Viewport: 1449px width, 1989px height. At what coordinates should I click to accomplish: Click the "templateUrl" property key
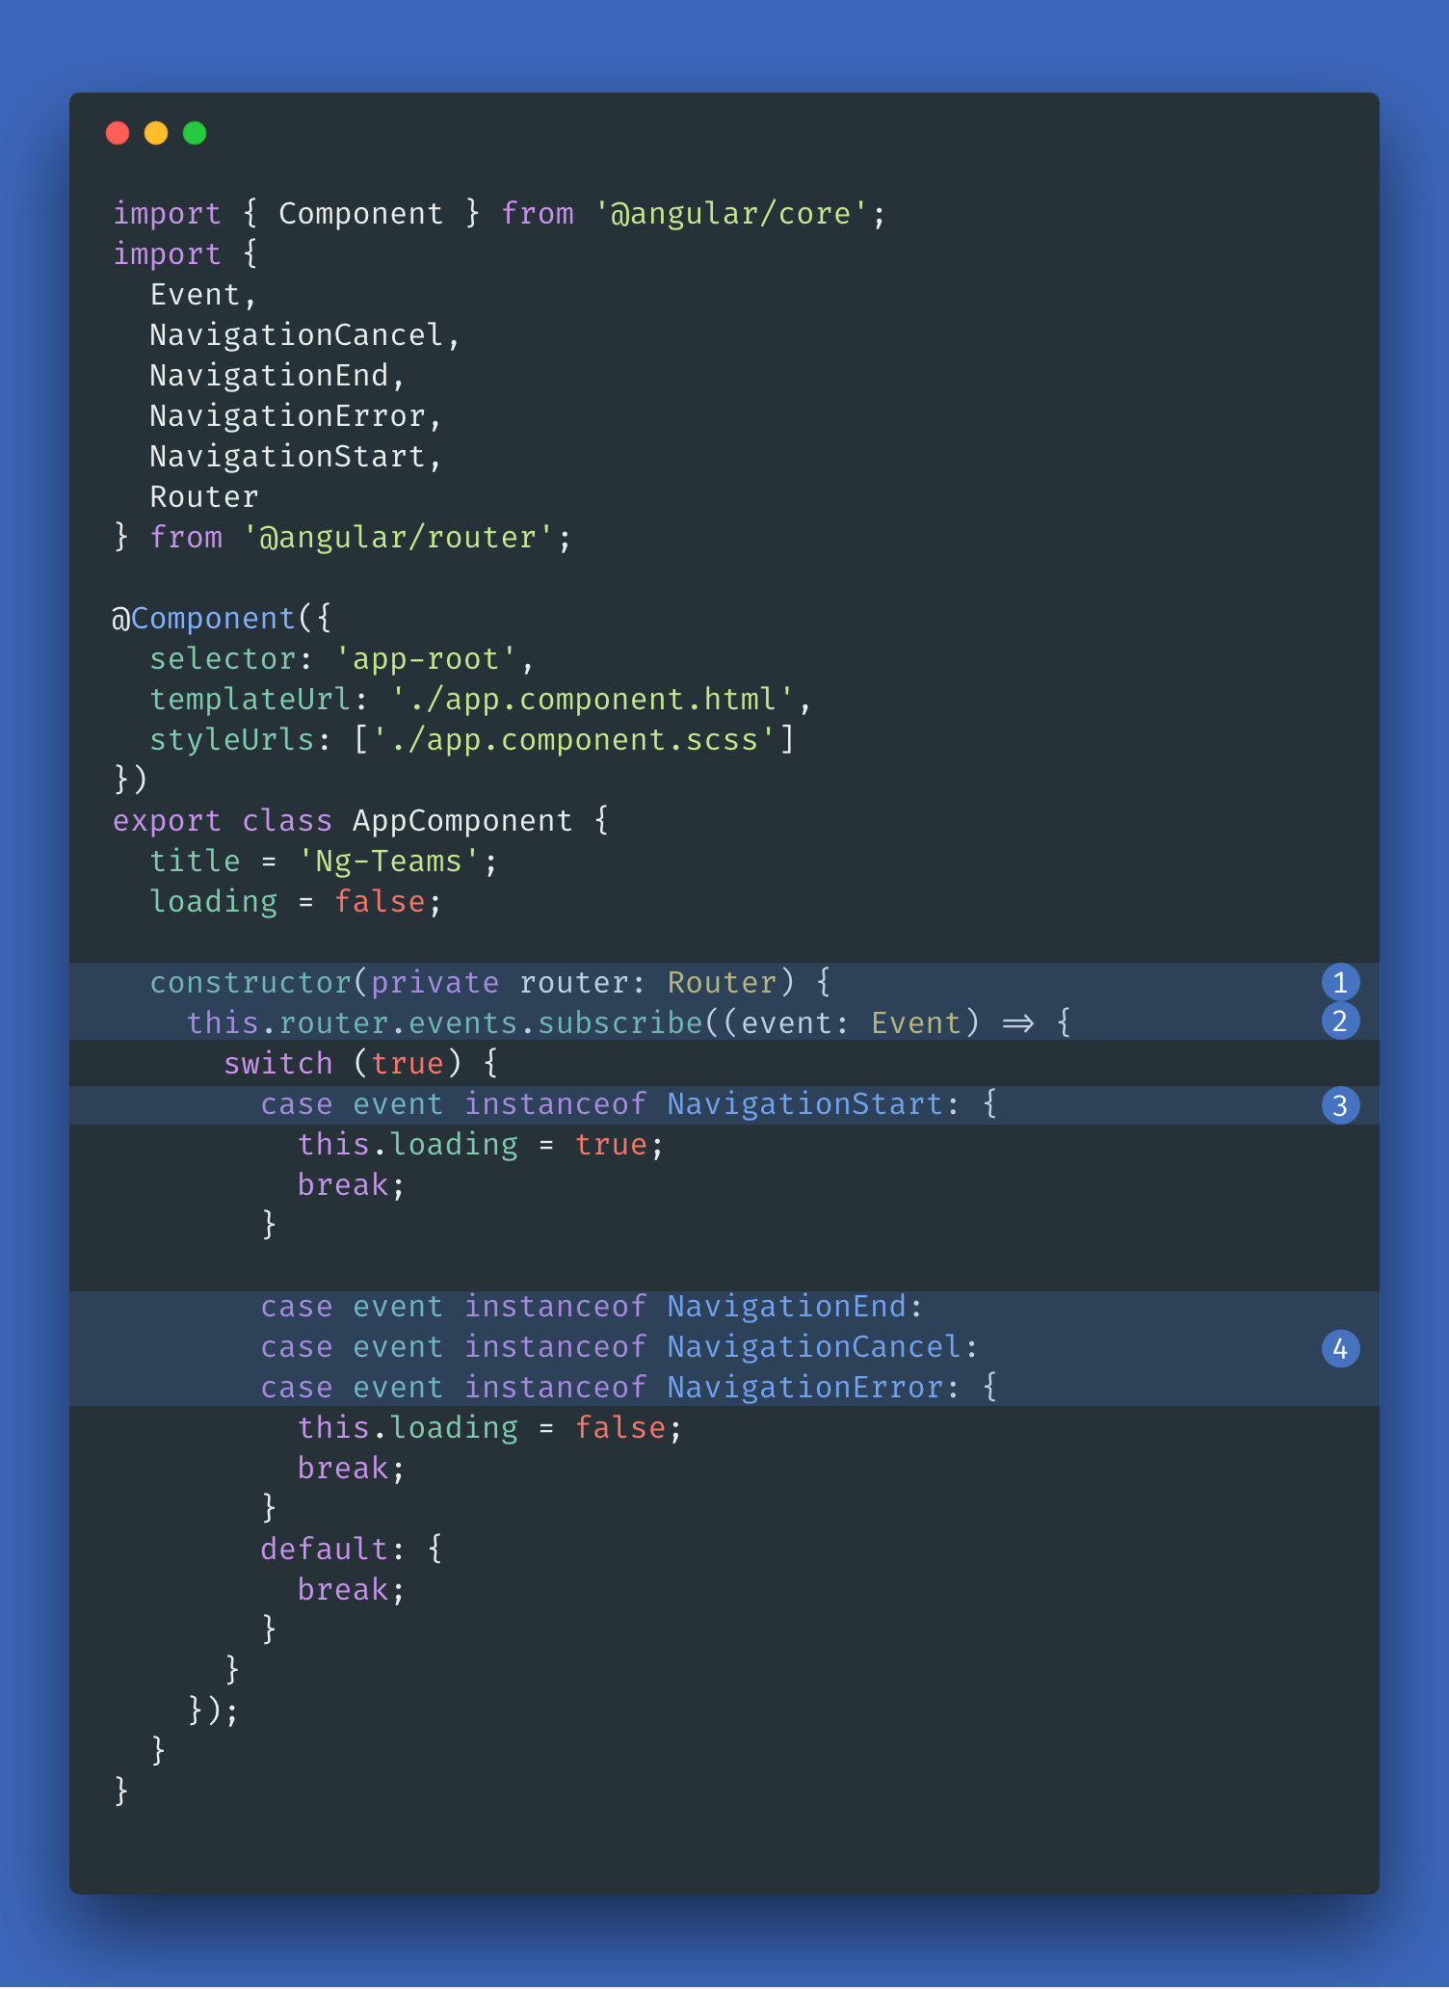pos(250,699)
